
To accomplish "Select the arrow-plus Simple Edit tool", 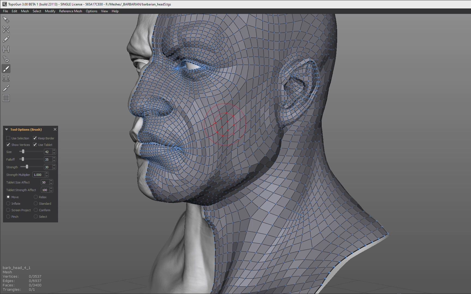I will click(6, 20).
